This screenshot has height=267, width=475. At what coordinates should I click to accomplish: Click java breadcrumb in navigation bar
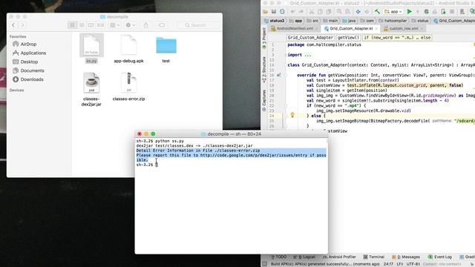tap(349, 21)
